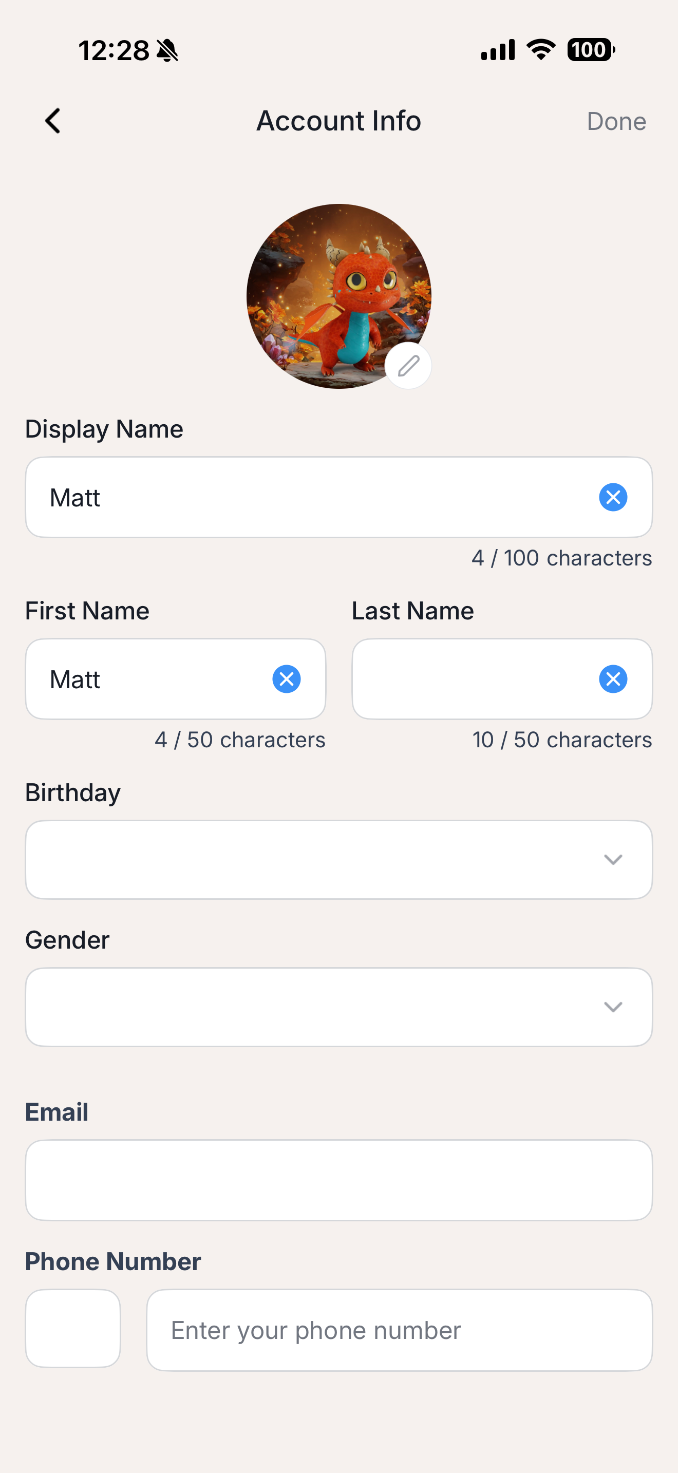Clear the Display Name field
Screen dimensions: 678x1473
(613, 498)
